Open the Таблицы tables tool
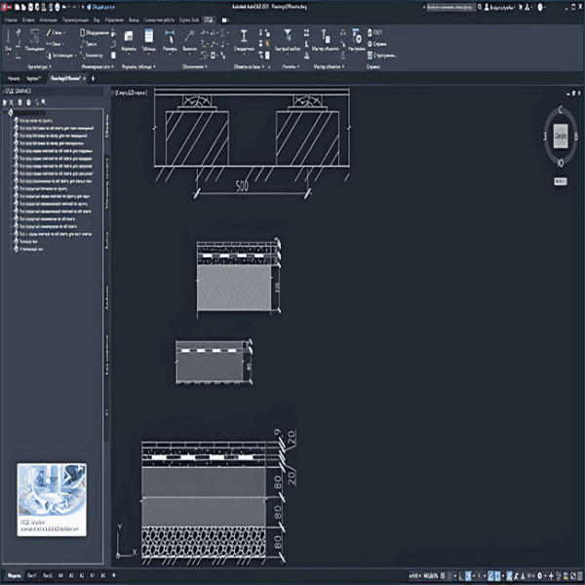The image size is (585, 585). click(149, 41)
